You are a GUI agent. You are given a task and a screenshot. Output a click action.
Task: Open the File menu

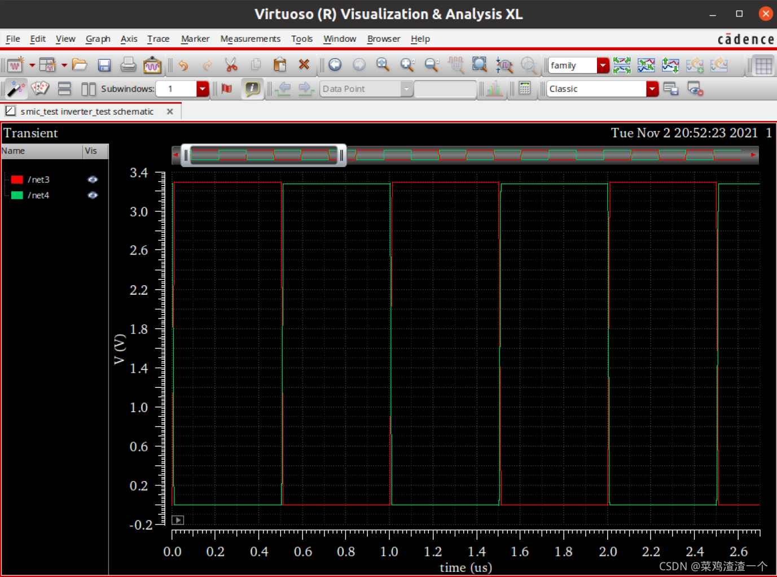(12, 38)
